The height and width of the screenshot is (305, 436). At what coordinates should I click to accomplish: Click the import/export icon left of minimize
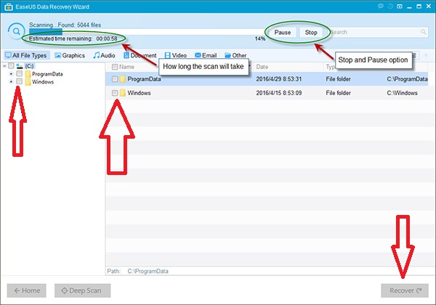[x=400, y=6]
